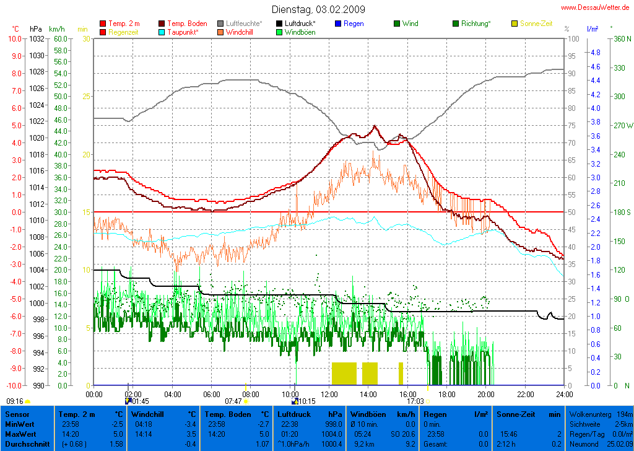This screenshot has width=634, height=451.
Task: Open the www.DessauWetter.de link
Action: 594,7
